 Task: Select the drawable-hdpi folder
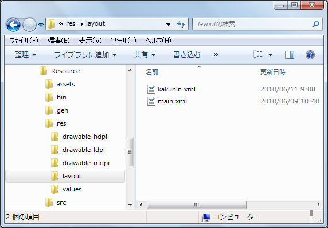[85, 137]
